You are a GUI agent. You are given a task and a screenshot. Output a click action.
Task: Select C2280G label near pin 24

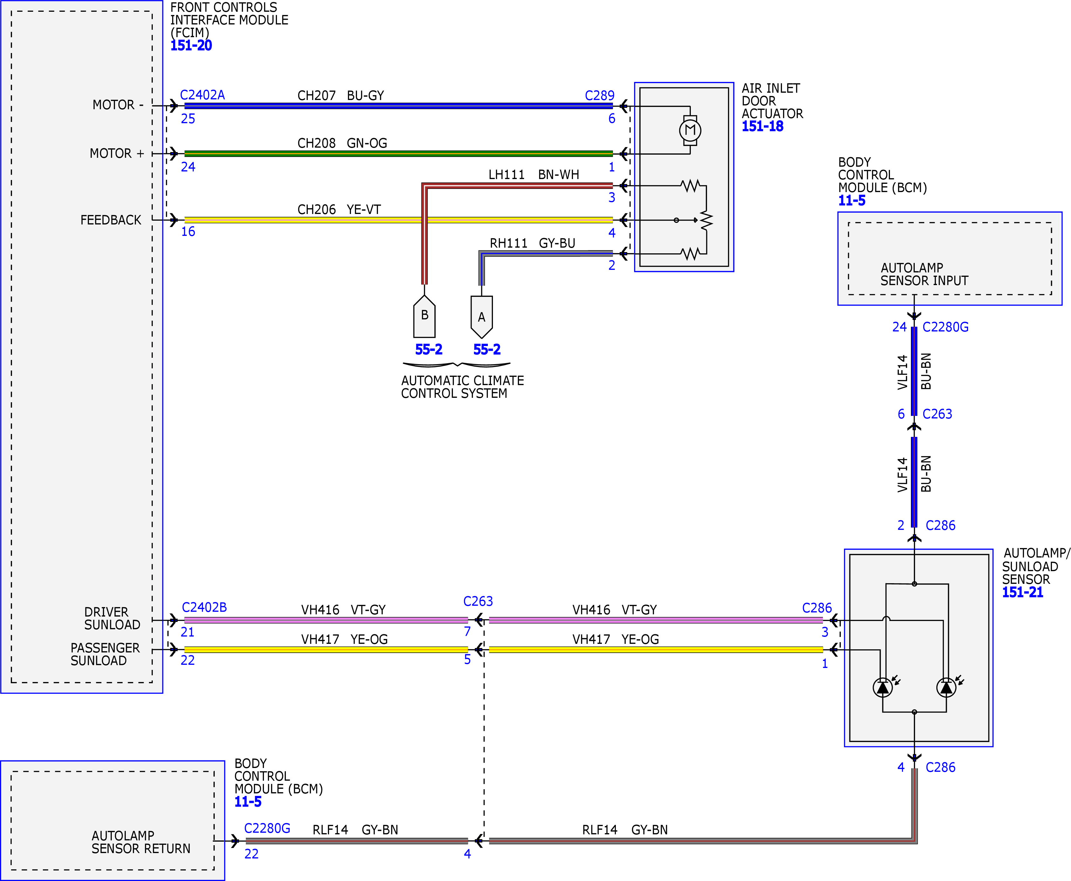(x=945, y=327)
